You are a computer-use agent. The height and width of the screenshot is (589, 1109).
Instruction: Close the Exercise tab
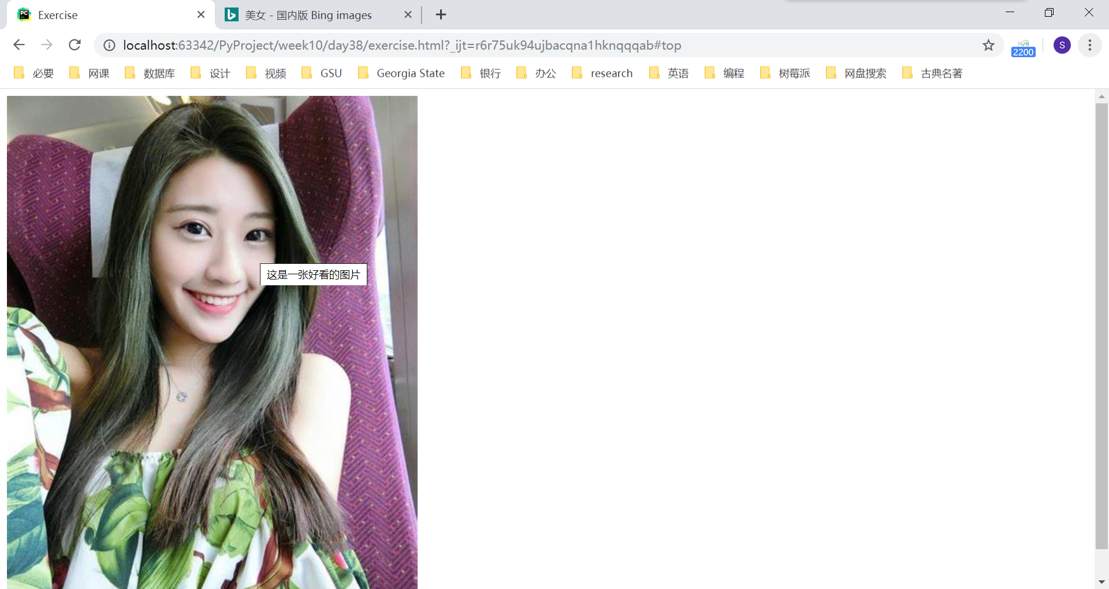click(200, 15)
